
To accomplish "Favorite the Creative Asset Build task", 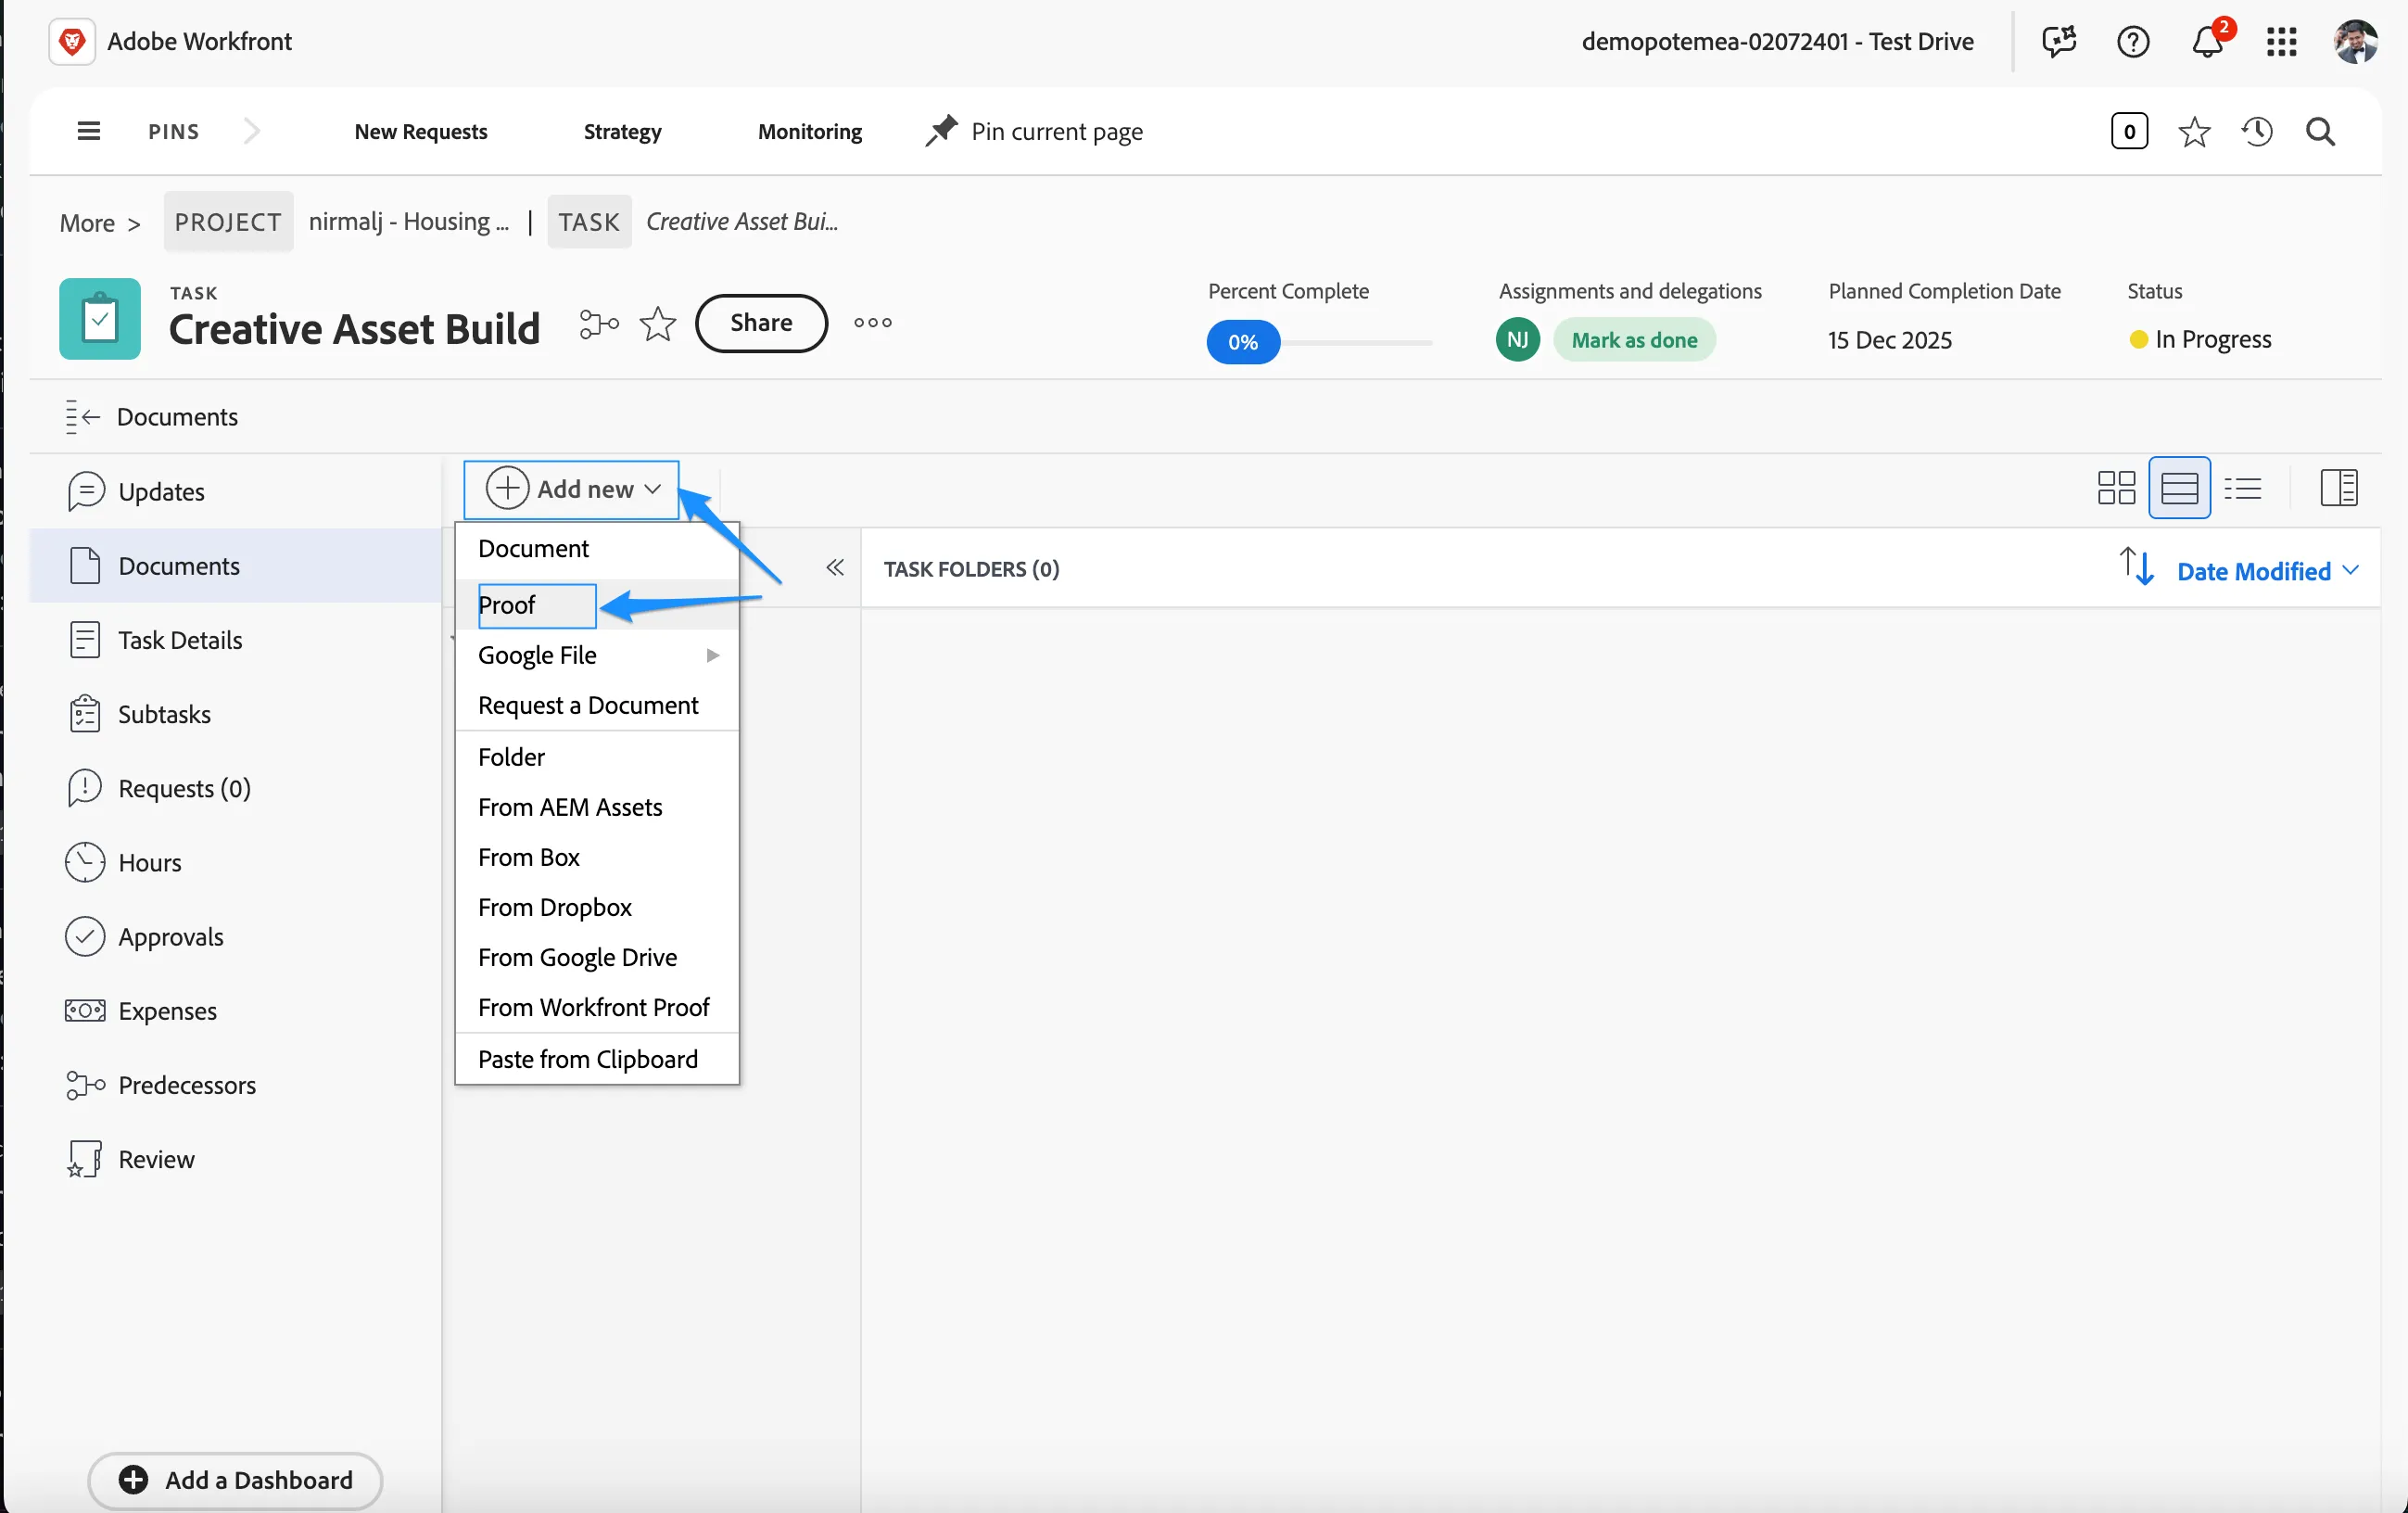I will 657,323.
